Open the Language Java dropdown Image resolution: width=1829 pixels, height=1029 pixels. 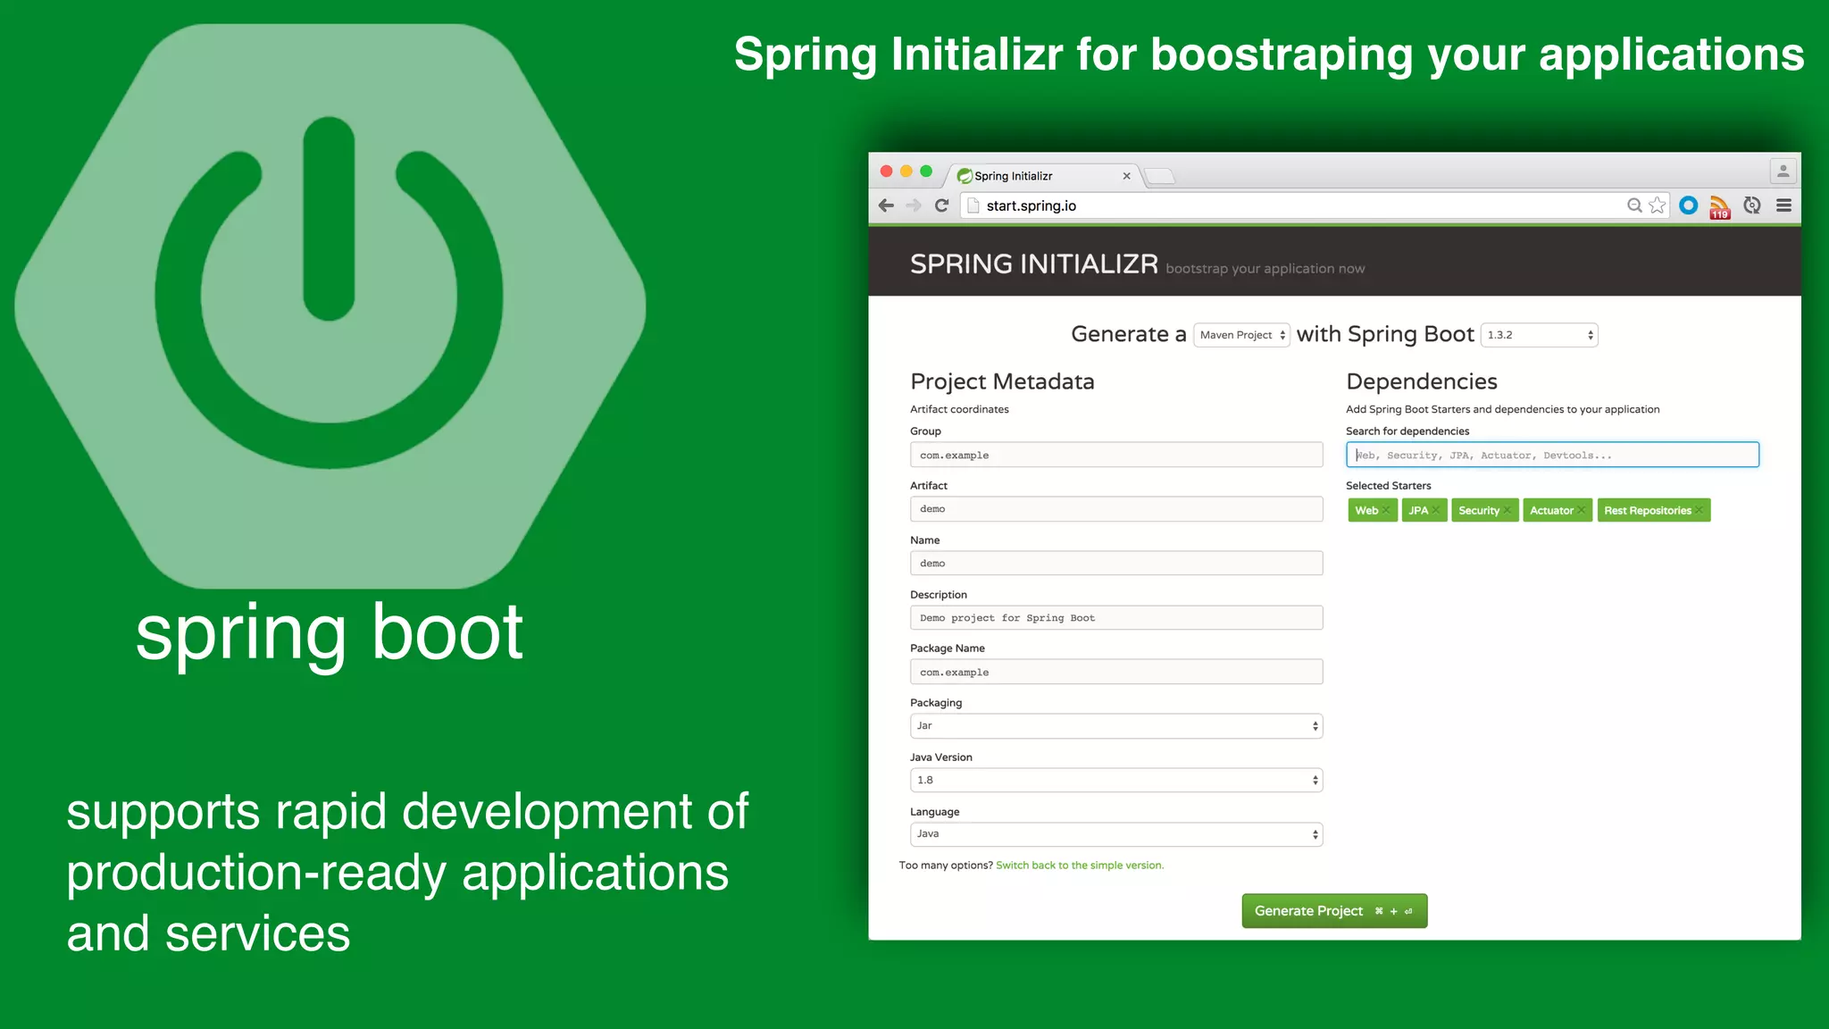click(1116, 834)
